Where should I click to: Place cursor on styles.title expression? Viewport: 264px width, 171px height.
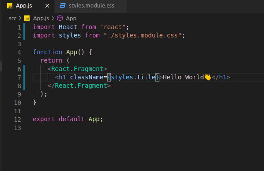pos(133,77)
